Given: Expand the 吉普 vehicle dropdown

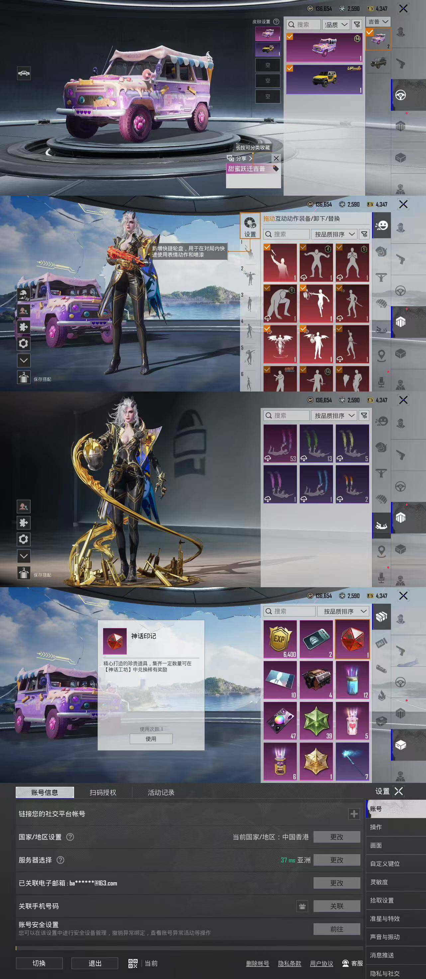Looking at the screenshot, I should 378,22.
